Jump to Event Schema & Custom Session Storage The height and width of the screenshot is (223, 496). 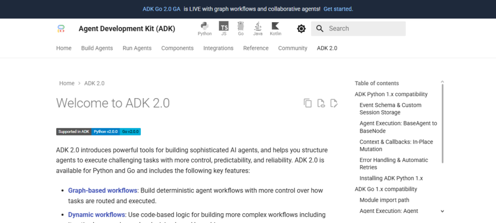coord(390,109)
